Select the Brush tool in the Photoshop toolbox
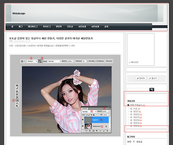Viewport: 173px width, 145px height. (x=17, y=88)
